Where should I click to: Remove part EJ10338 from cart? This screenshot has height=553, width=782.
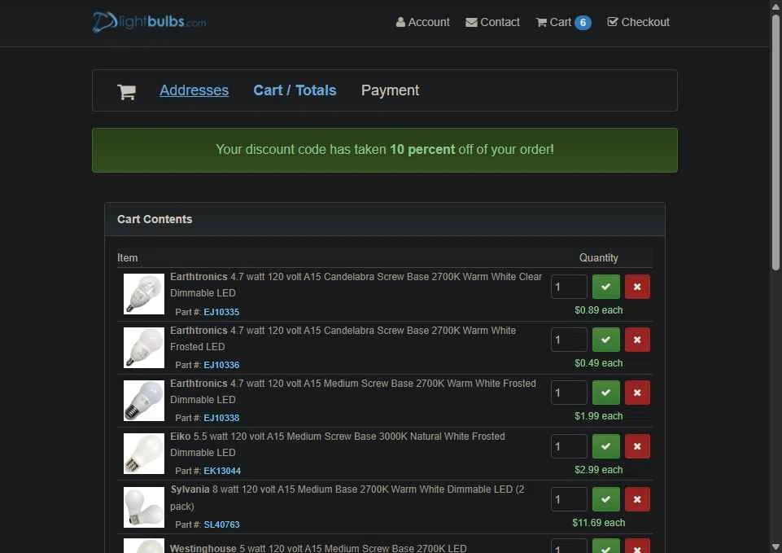pos(637,393)
